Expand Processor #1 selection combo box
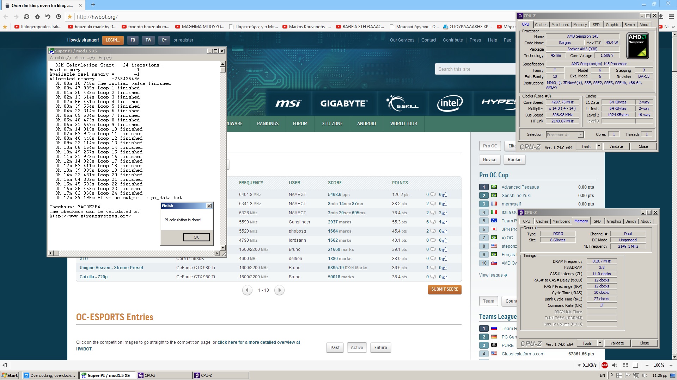Viewport: 677px width, 380px height. point(581,134)
